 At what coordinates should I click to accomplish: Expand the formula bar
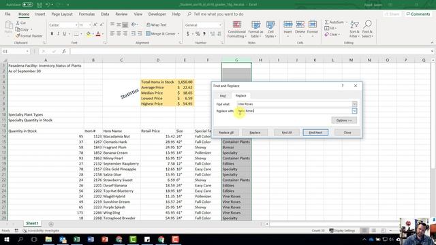coord(432,52)
